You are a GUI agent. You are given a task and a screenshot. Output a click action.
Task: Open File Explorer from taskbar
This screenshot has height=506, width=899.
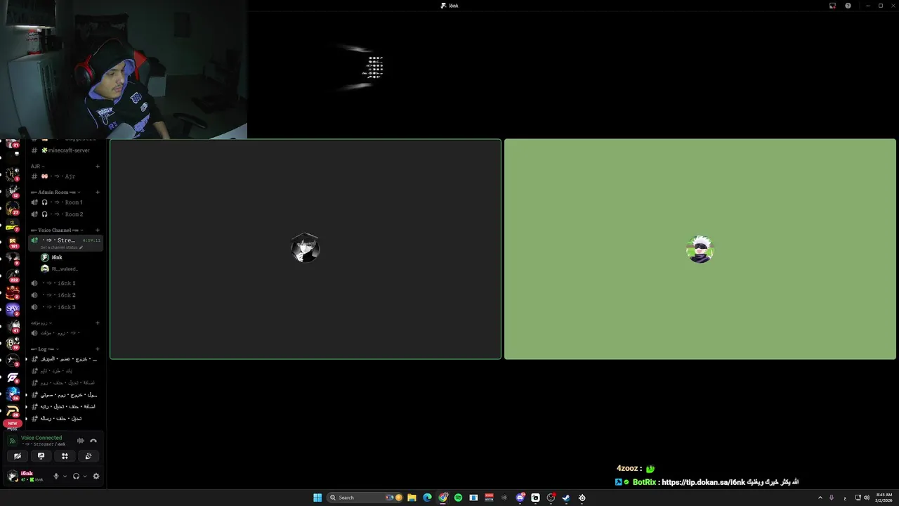(x=412, y=498)
